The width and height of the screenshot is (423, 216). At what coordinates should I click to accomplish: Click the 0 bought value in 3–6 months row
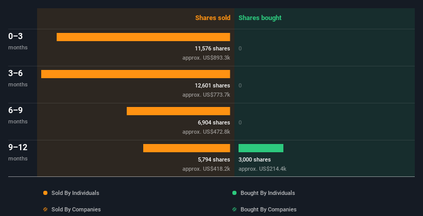click(240, 85)
